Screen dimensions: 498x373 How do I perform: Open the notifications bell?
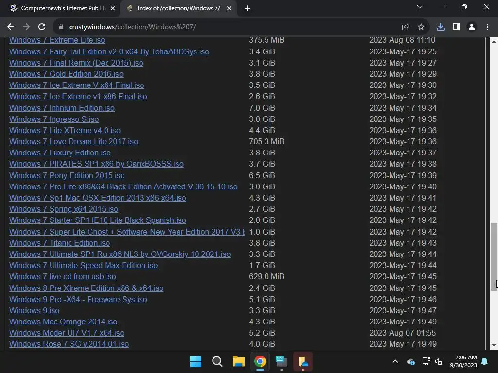(x=485, y=361)
